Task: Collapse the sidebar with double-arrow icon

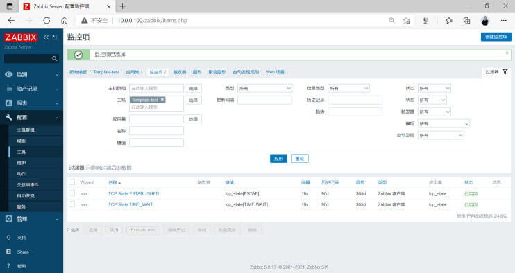Action: 46,37
